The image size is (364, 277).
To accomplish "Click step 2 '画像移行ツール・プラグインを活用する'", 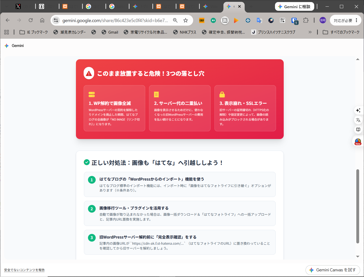I will click(x=180, y=213).
